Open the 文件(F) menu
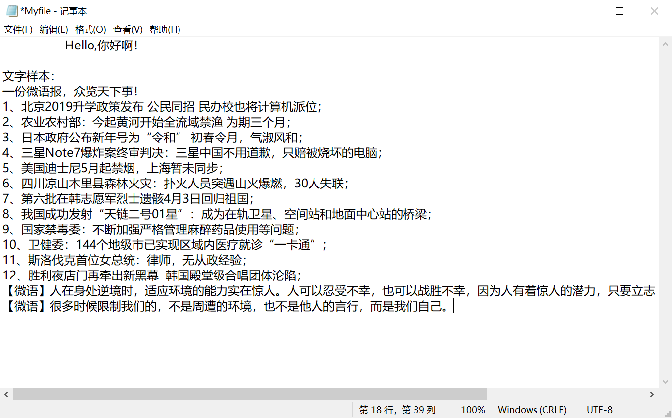This screenshot has height=418, width=672. coord(18,30)
